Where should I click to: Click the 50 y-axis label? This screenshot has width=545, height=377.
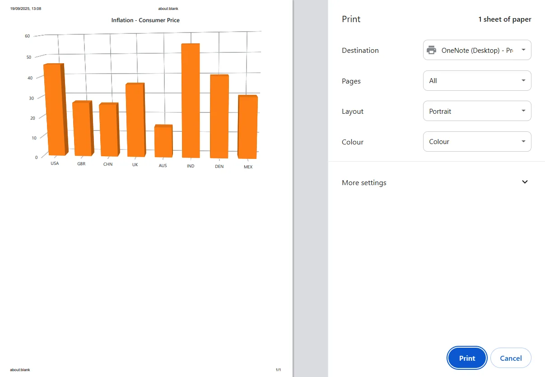(29, 57)
